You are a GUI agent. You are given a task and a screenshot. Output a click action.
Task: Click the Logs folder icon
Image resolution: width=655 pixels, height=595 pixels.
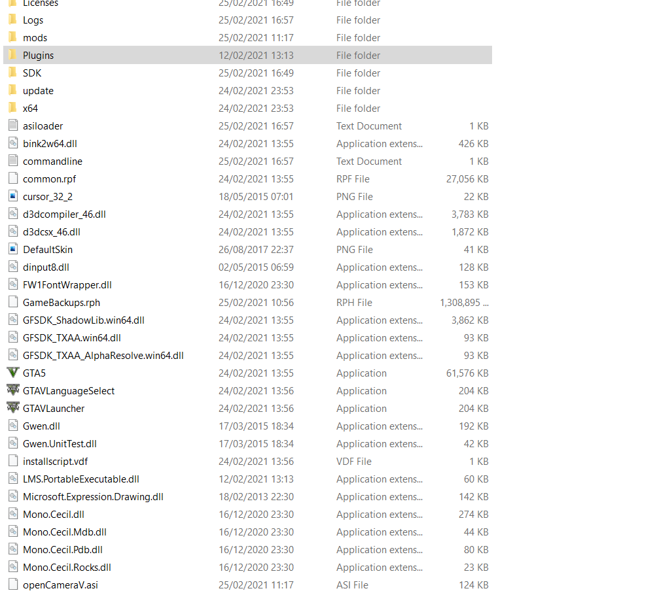pyautogui.click(x=13, y=20)
